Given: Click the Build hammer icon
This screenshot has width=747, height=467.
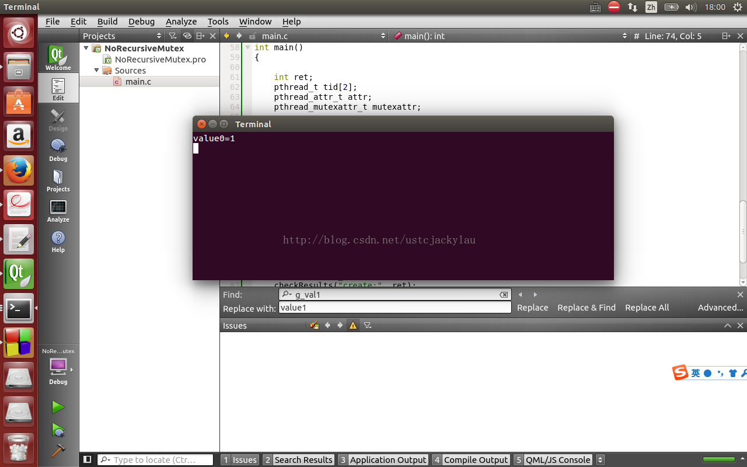Looking at the screenshot, I should (58, 451).
